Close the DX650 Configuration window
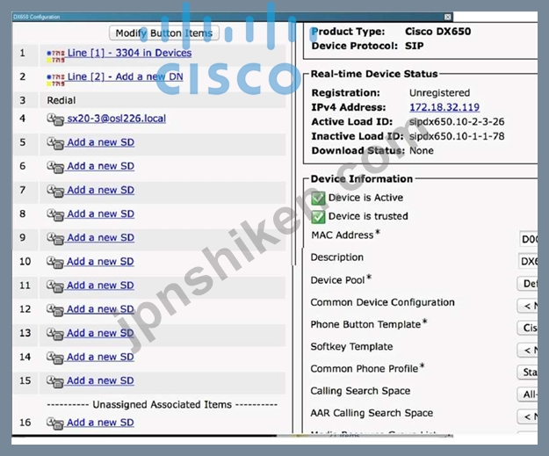549x456 pixels. [x=447, y=17]
